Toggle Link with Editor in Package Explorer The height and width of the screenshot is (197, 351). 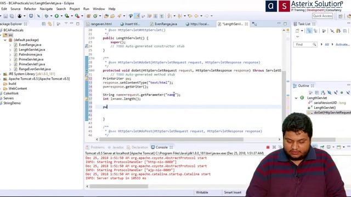[x=50, y=24]
